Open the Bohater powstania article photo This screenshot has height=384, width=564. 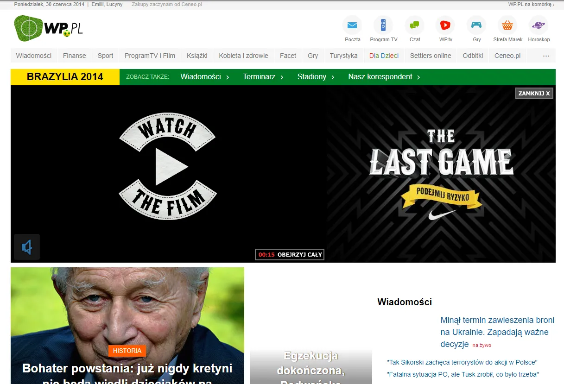[x=127, y=325]
